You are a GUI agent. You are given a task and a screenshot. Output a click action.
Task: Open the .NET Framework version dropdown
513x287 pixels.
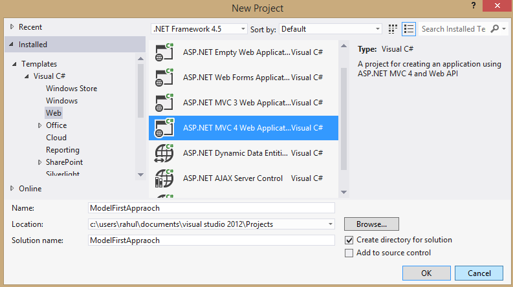[199, 29]
